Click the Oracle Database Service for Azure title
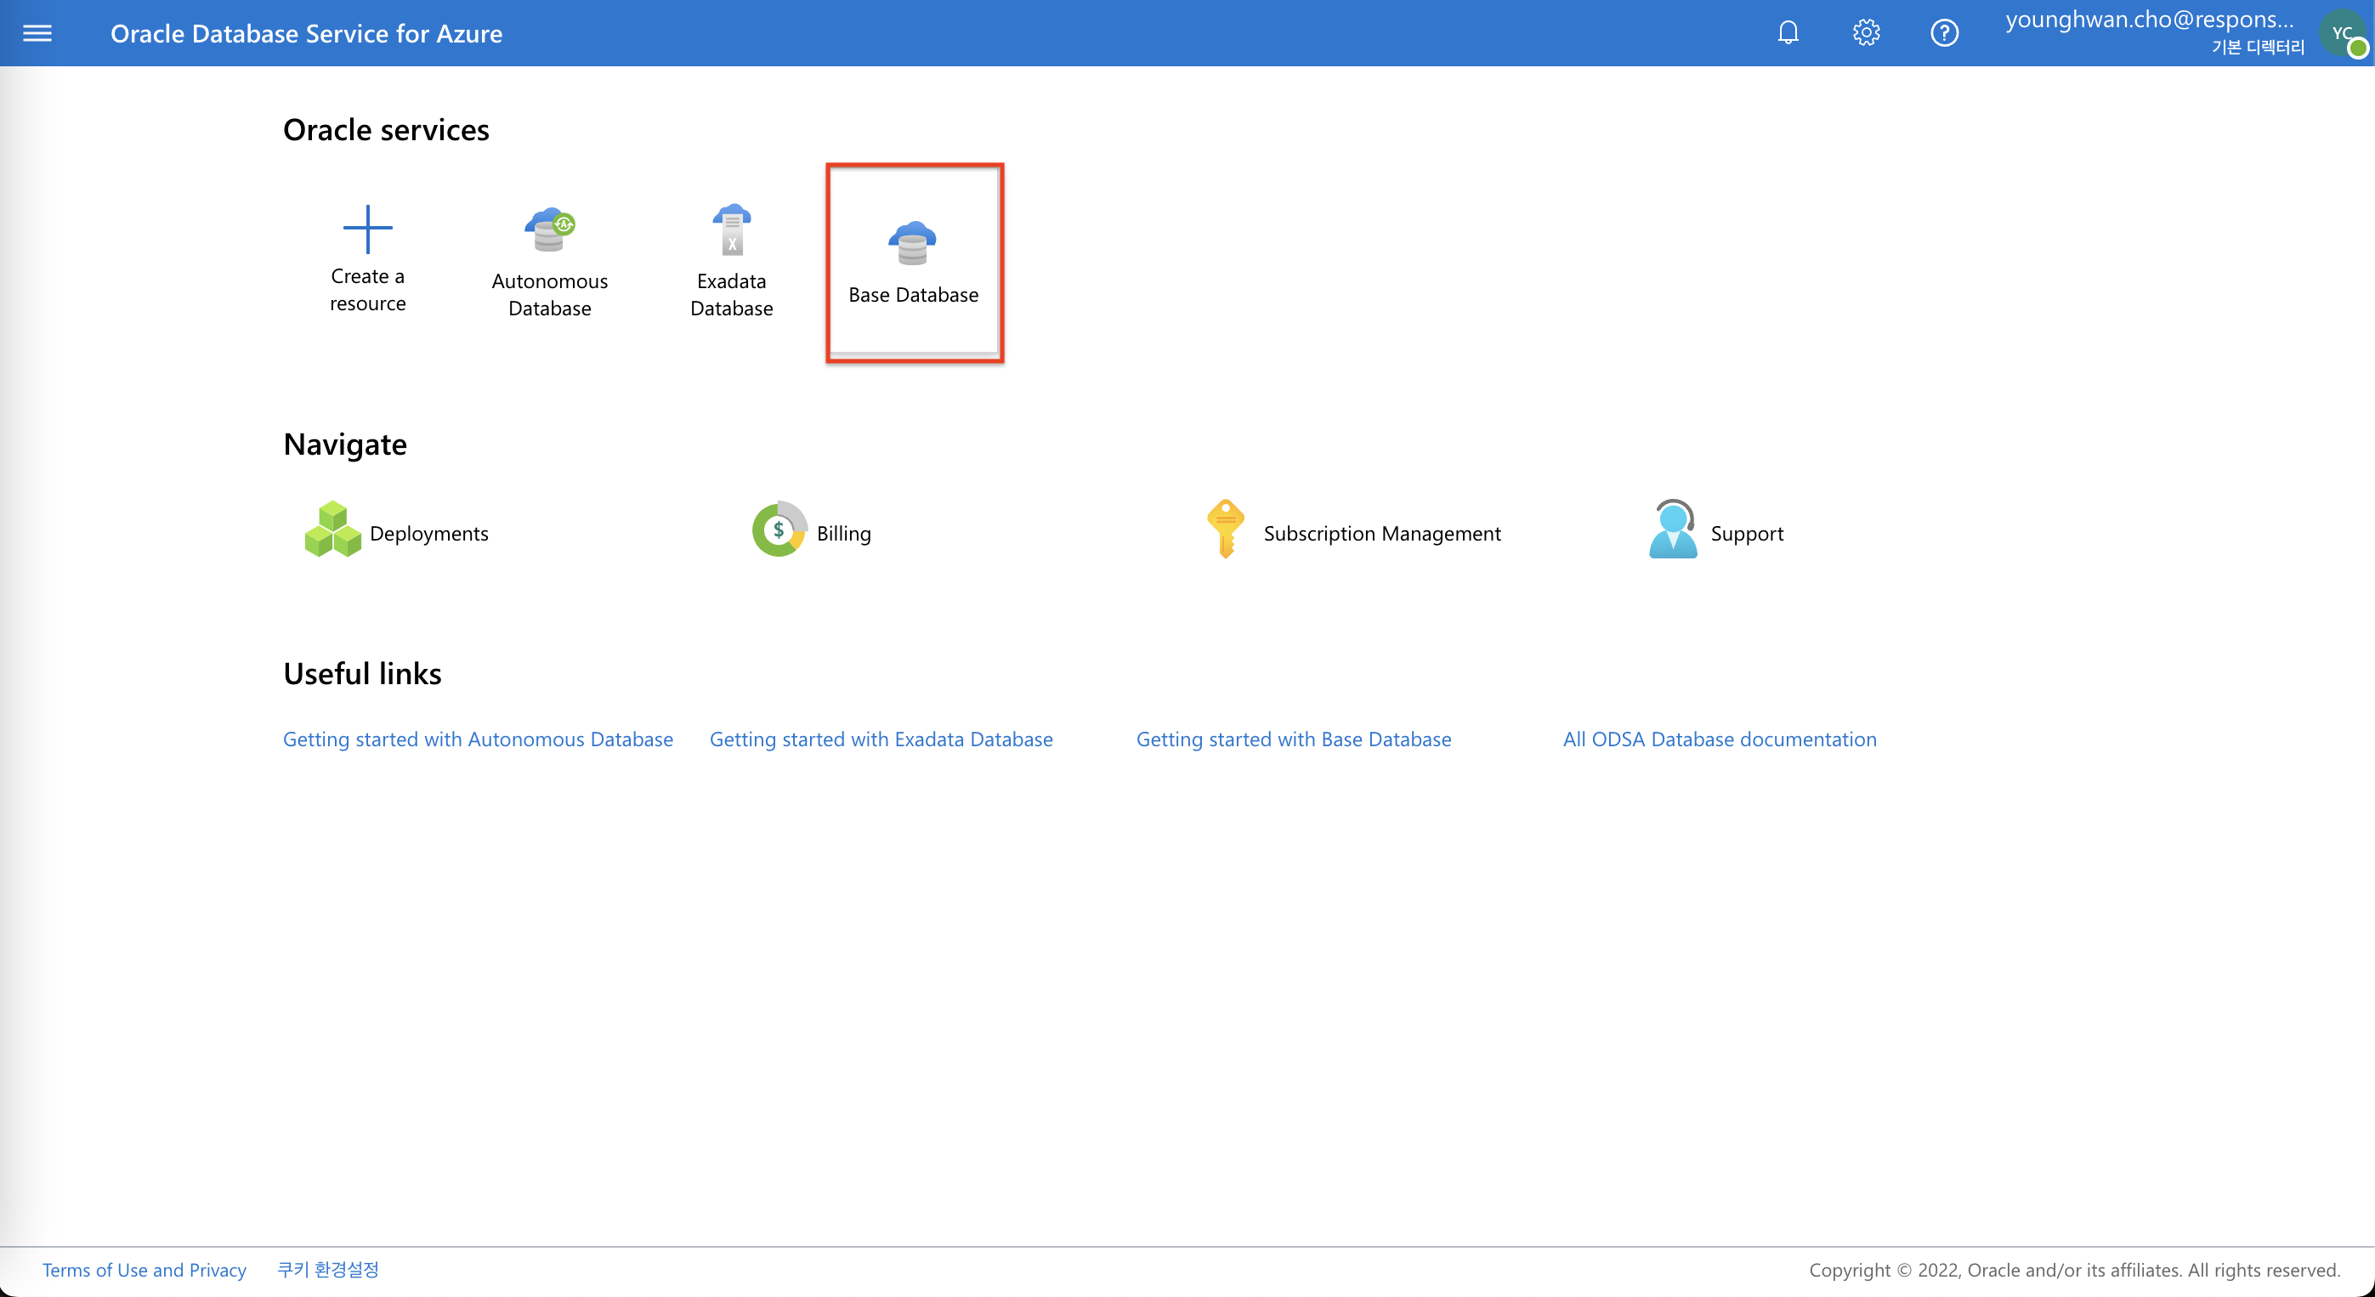 [306, 33]
